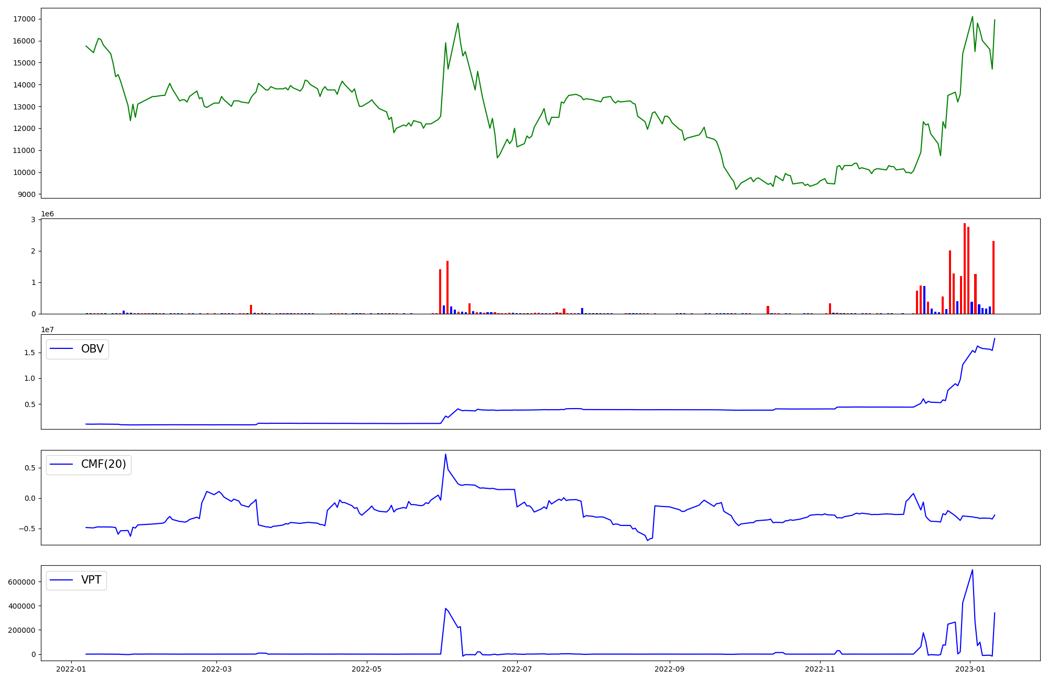This screenshot has height=681, width=1048.
Task: Click the last red volume bar
Action: [993, 277]
